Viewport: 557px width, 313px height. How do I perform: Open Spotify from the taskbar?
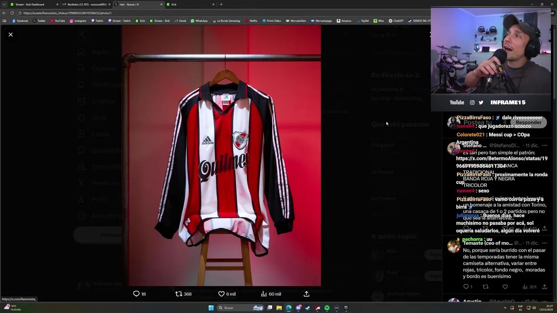point(327,308)
